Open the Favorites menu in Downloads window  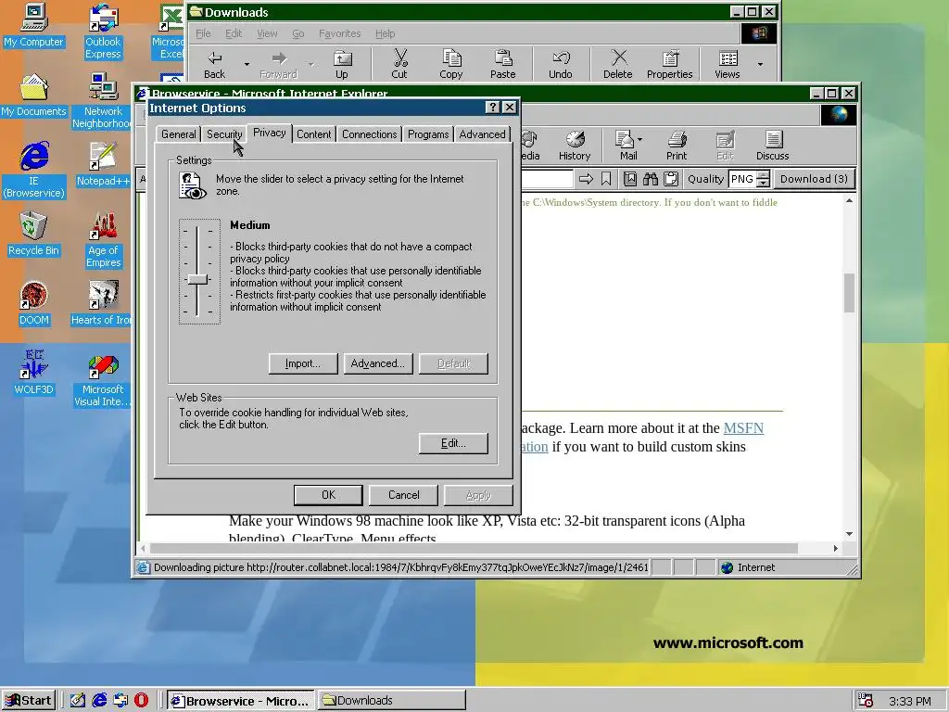(339, 33)
